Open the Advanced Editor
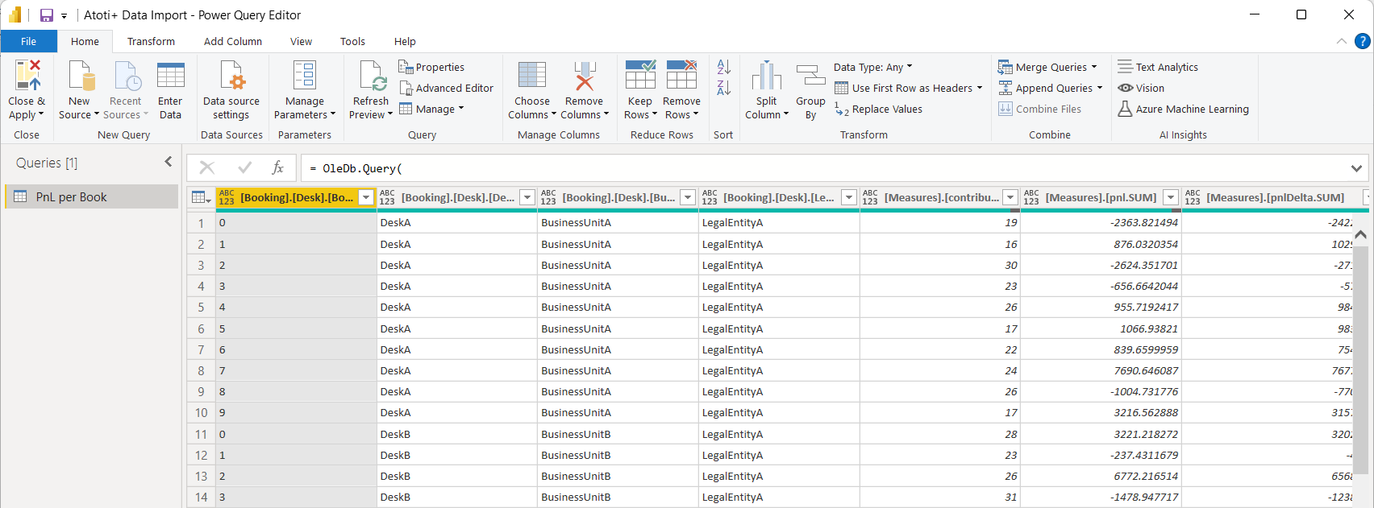Viewport: 1374px width, 508px height. pos(447,89)
